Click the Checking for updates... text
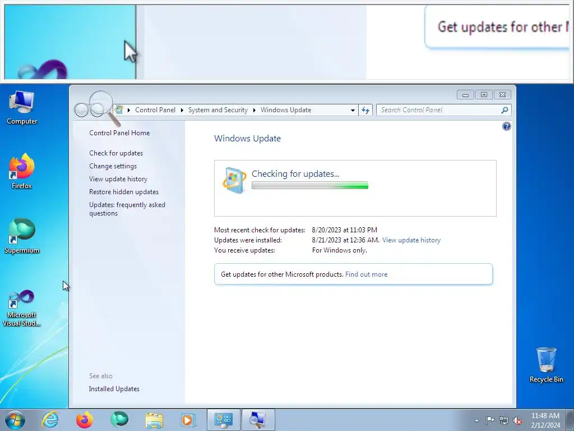The image size is (574, 431). coord(295,174)
